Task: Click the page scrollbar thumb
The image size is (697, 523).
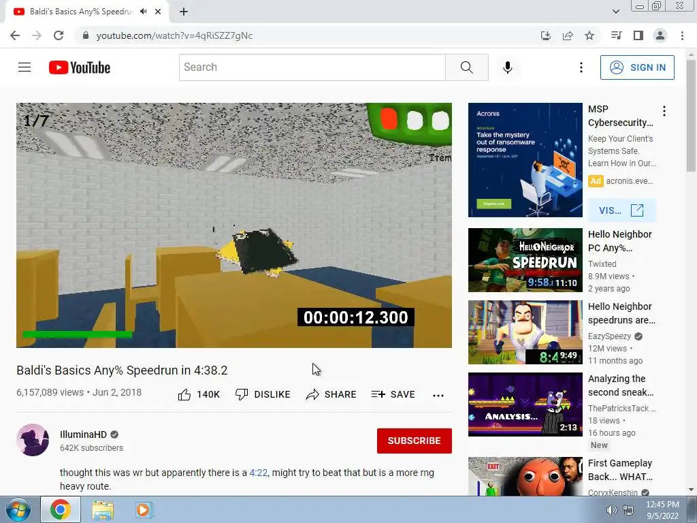Action: pos(691,116)
